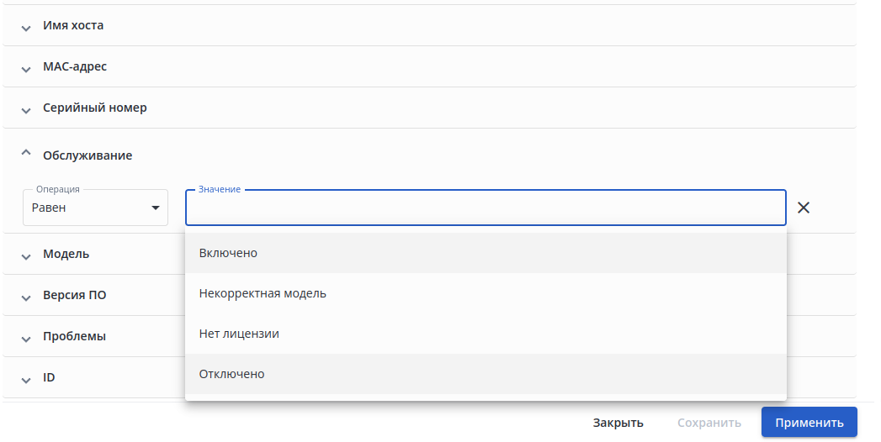This screenshot has width=881, height=442.
Task: Expand the Проблемы filter chevron
Action: (x=26, y=337)
